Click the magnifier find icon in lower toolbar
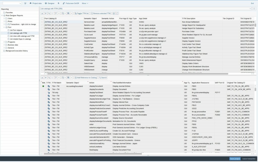Image resolution: width=258 pixels, height=162 pixels. tap(49, 78)
